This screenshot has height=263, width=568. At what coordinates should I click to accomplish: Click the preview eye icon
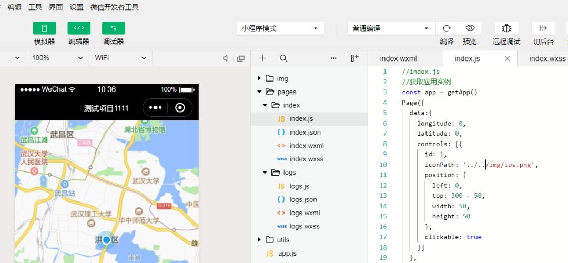(x=470, y=28)
